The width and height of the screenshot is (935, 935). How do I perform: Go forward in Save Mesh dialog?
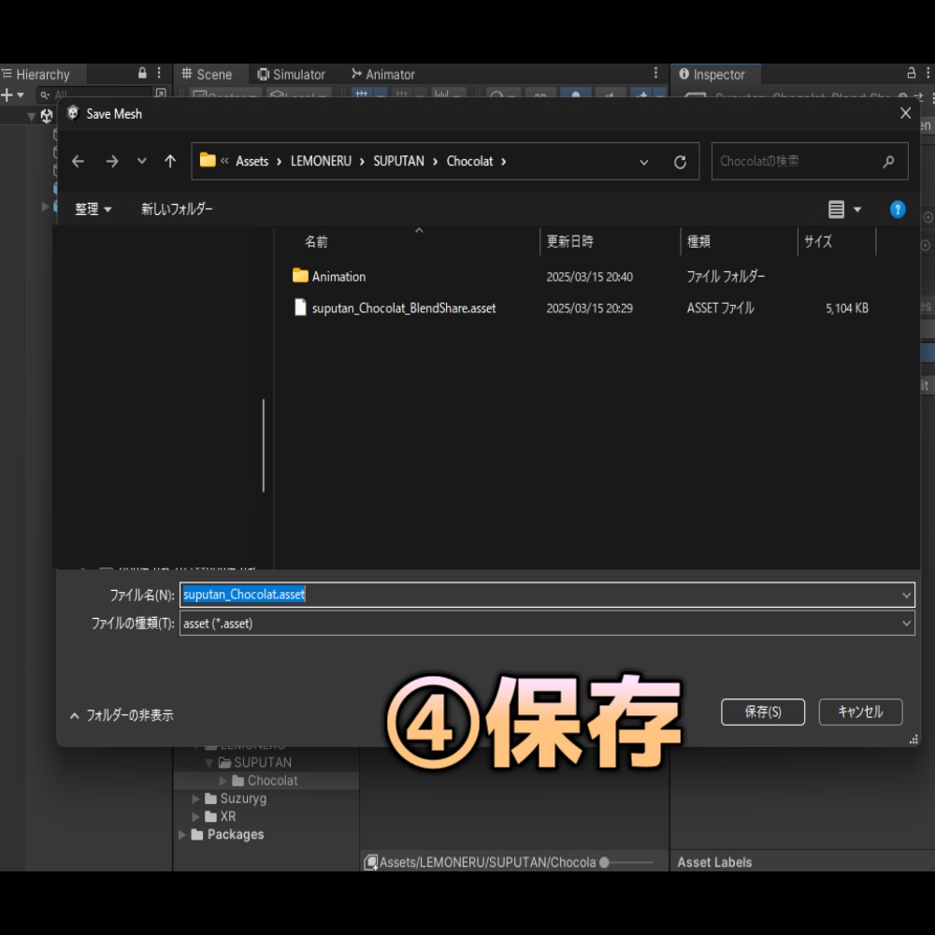pos(111,161)
